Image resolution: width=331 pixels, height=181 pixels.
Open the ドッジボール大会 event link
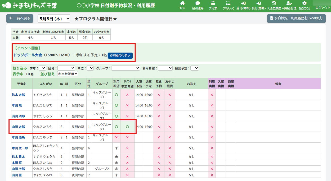tap(28, 55)
